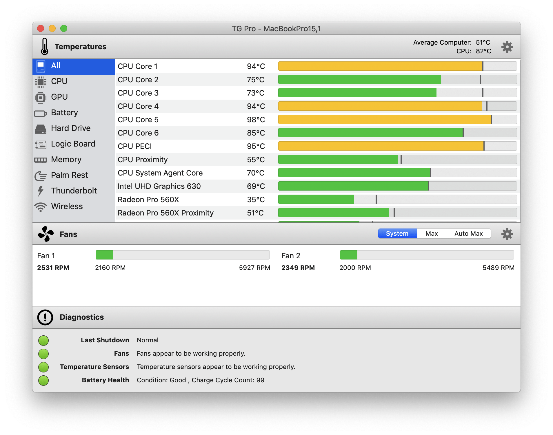
Task: Select Logic Board category
Action: coord(73,144)
